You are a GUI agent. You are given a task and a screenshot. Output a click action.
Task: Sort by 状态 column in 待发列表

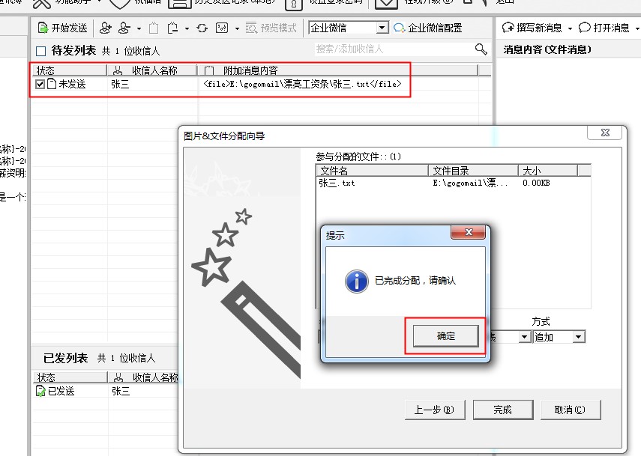70,70
